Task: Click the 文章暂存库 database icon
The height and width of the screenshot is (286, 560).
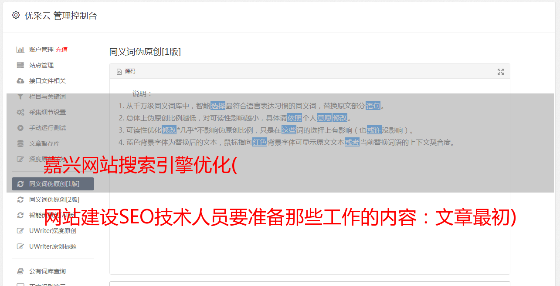Action: coord(20,143)
